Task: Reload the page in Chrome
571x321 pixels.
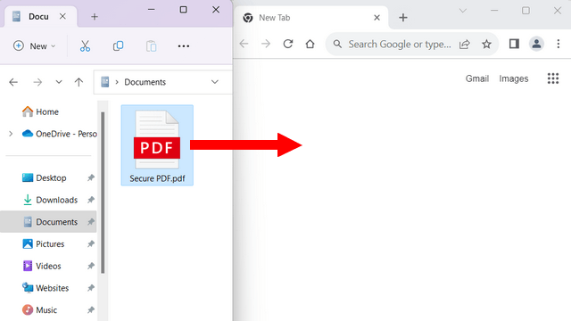Action: coord(288,44)
